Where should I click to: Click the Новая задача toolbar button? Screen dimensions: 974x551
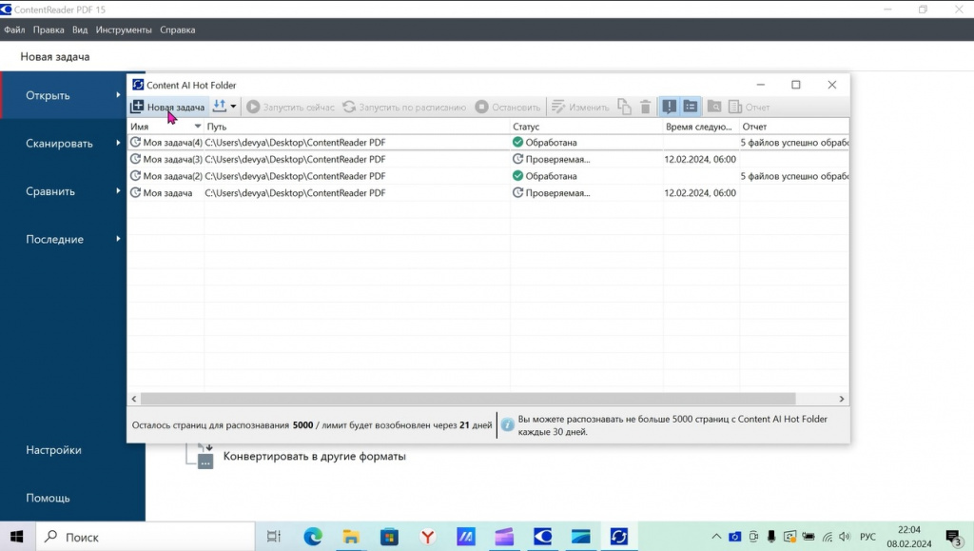point(167,107)
